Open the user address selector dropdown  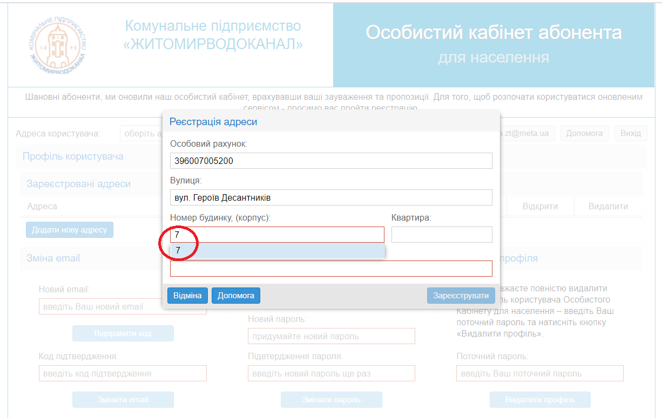tap(141, 133)
